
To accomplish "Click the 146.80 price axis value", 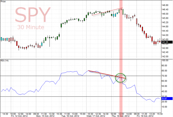I will [165, 5].
